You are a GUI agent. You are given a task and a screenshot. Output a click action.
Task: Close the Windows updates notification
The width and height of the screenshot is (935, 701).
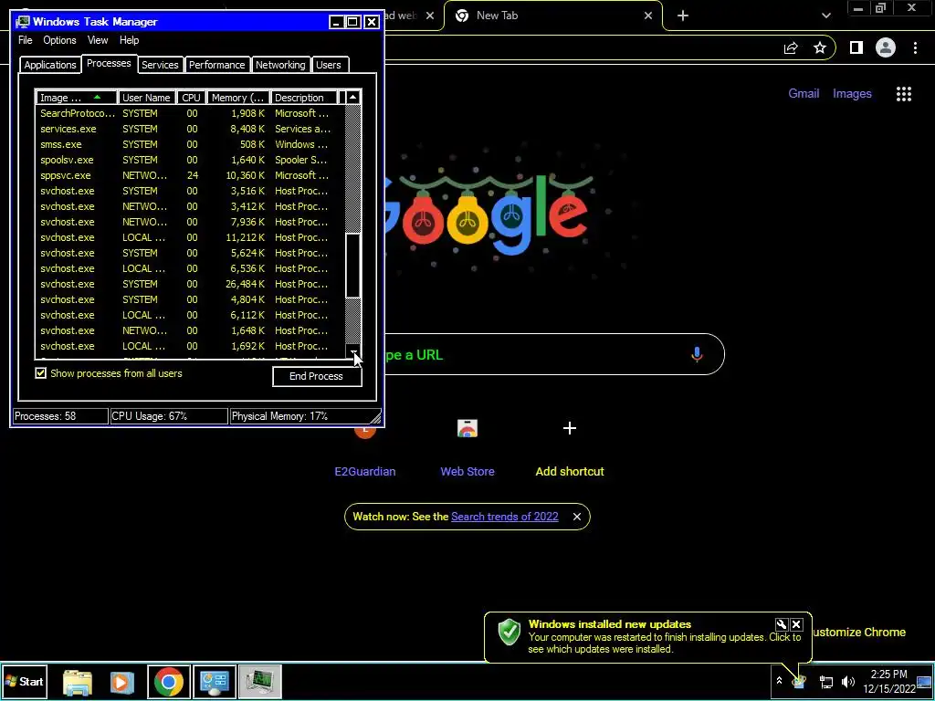(796, 624)
